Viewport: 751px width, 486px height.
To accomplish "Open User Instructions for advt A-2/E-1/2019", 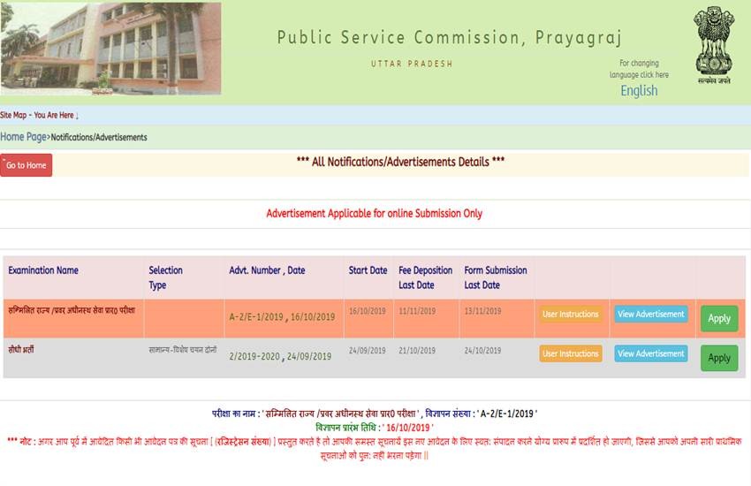I will pyautogui.click(x=571, y=315).
